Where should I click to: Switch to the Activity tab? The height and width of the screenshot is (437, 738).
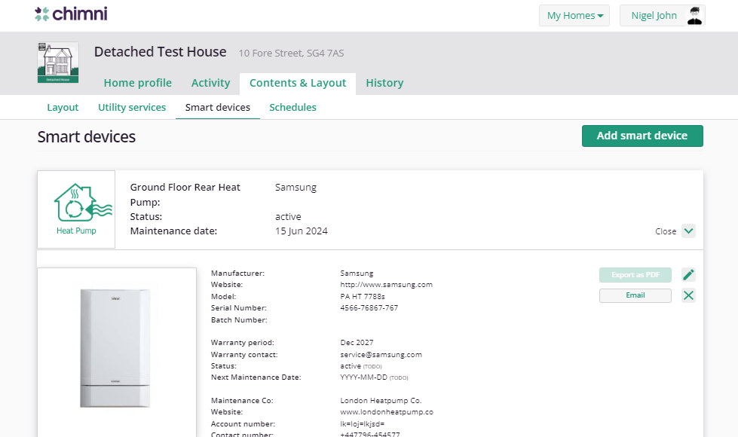(210, 83)
